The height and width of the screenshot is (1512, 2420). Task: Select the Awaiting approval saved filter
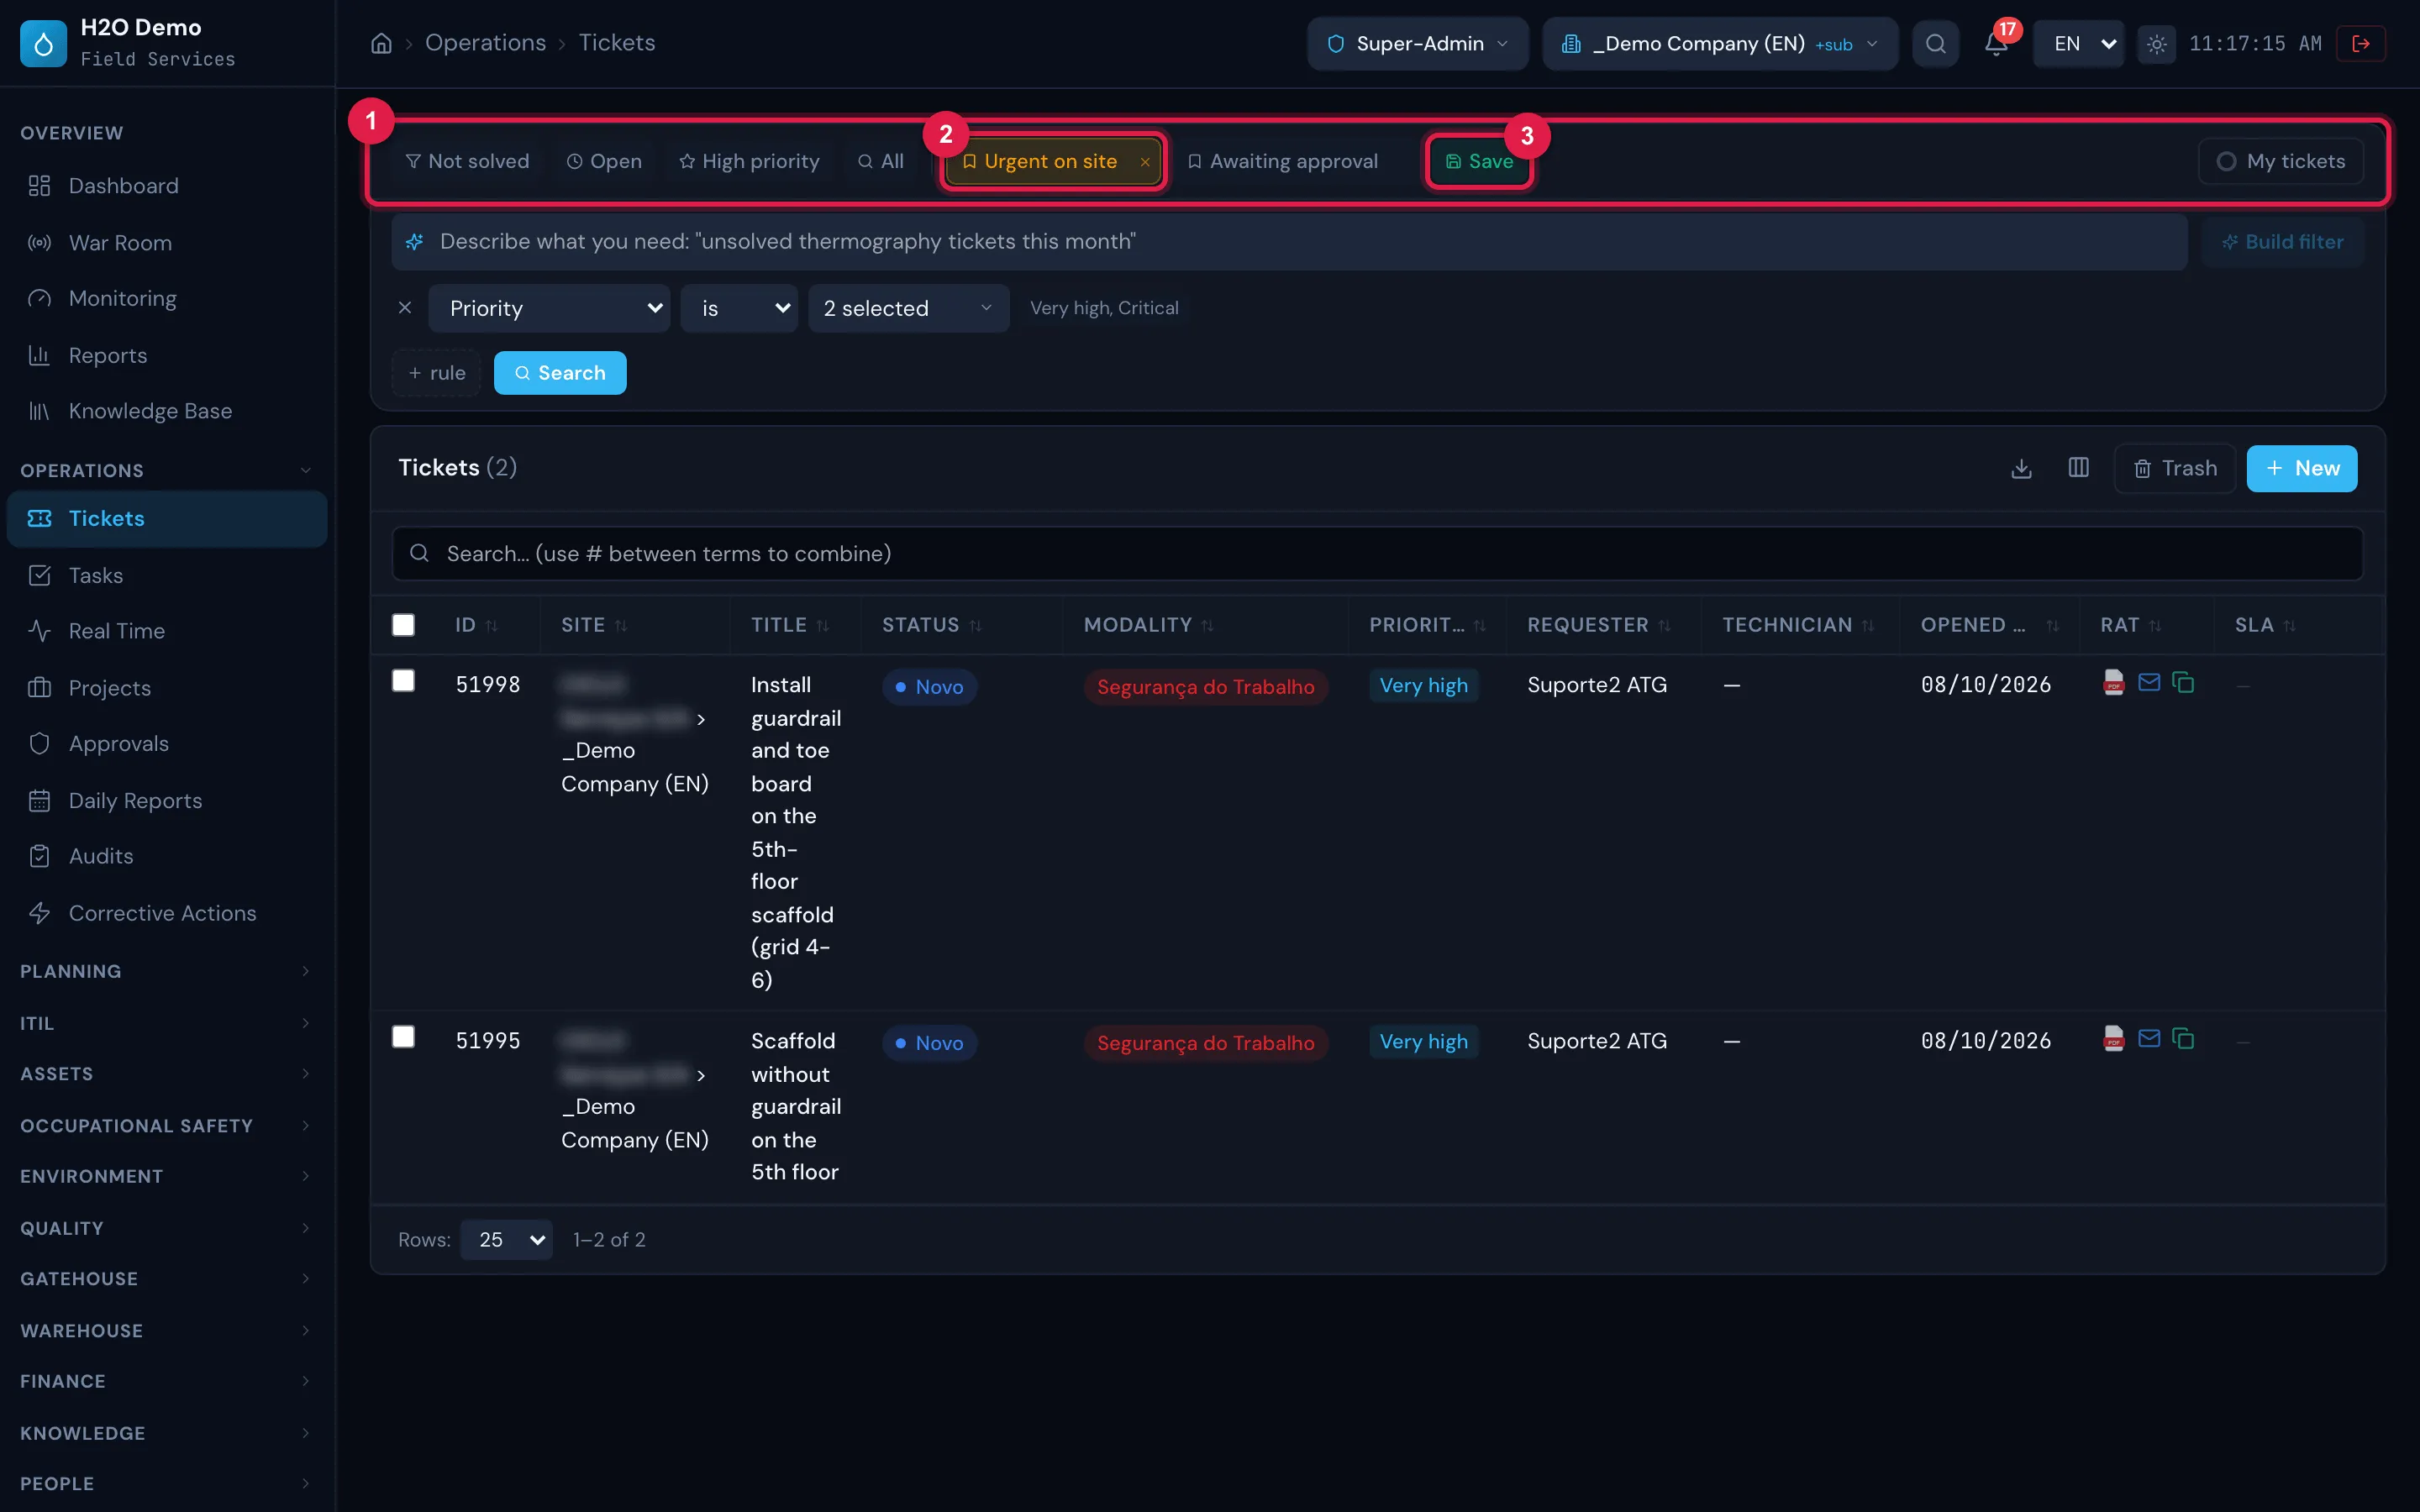(x=1282, y=162)
